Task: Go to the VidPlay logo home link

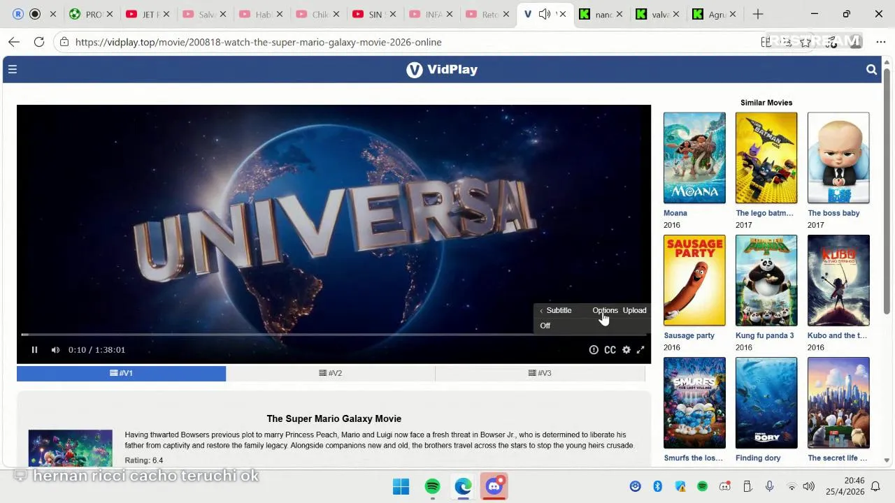Action: point(442,69)
